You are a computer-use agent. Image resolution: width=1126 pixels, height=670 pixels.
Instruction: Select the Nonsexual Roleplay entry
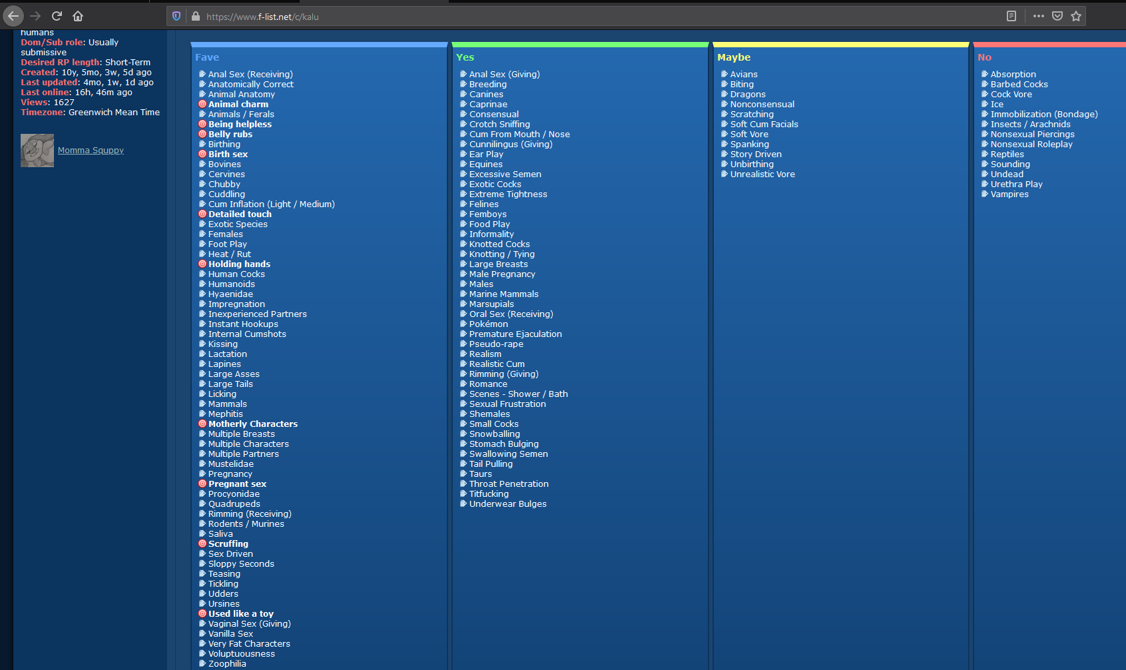tap(1031, 144)
